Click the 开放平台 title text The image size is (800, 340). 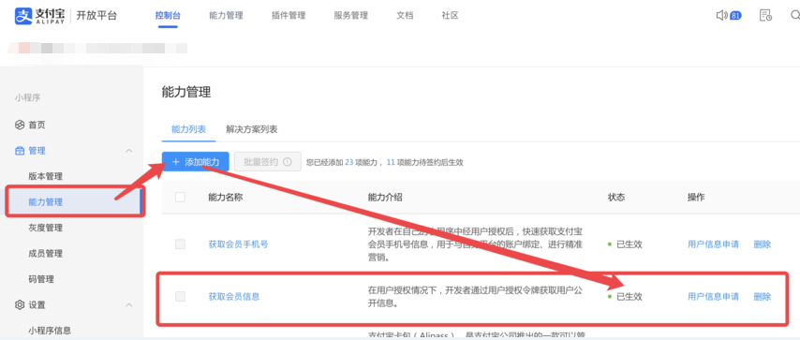[x=96, y=16]
